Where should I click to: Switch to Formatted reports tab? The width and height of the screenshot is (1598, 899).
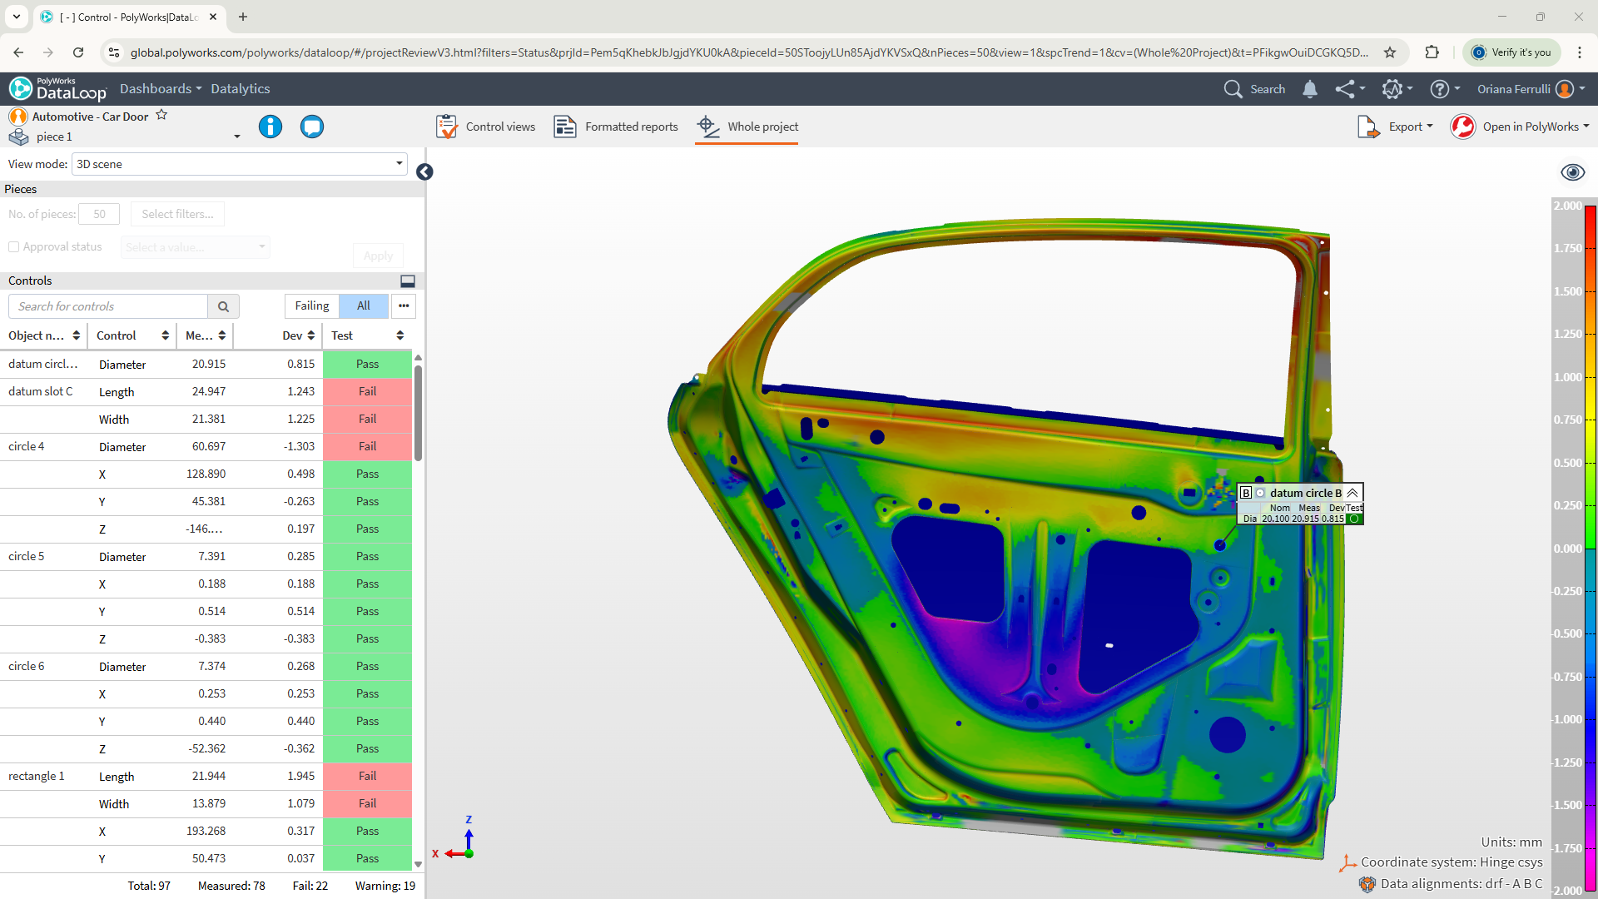pyautogui.click(x=616, y=127)
